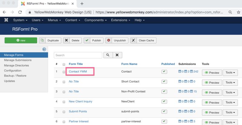The width and height of the screenshot is (242, 125).
Task: Sort by Form Title column
Action: tap(76, 64)
